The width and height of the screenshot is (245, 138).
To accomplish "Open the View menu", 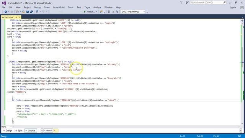I will point(18,7).
